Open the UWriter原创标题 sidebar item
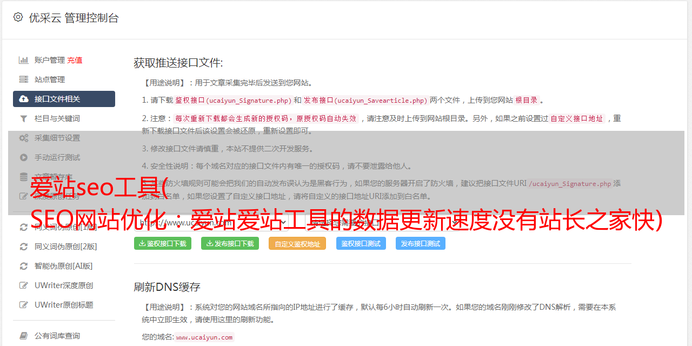The width and height of the screenshot is (692, 346). [64, 305]
